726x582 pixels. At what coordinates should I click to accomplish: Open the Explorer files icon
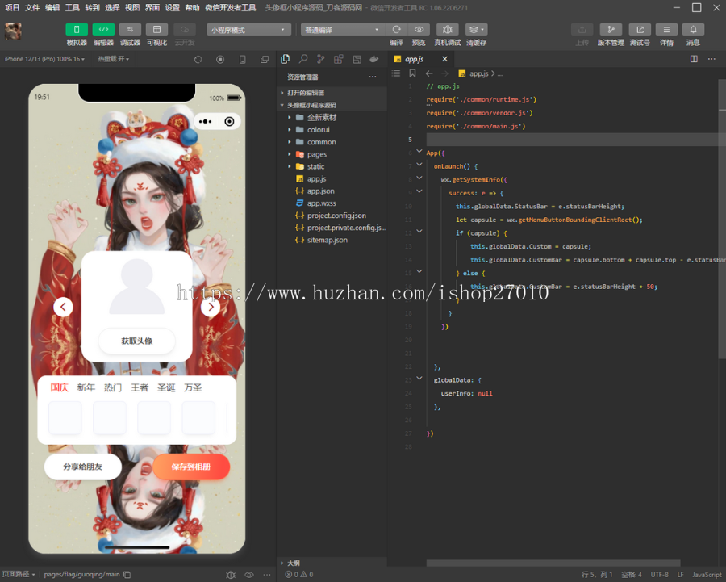click(x=286, y=59)
